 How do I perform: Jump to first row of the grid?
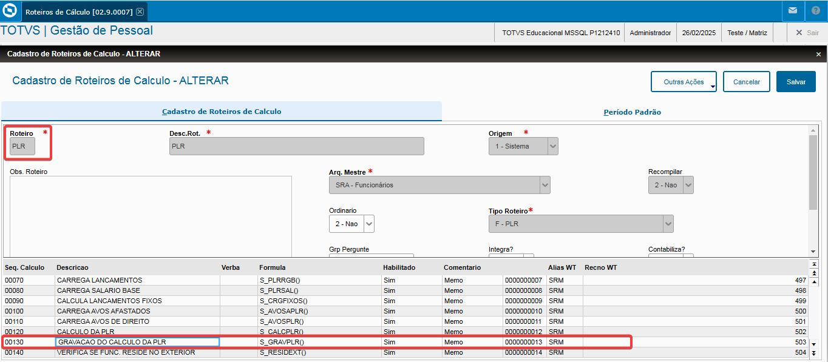[x=814, y=264]
